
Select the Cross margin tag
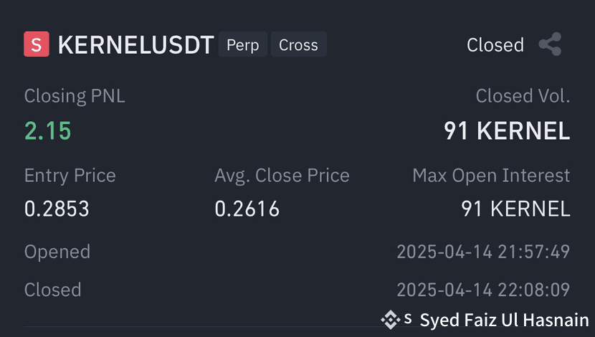pos(299,44)
